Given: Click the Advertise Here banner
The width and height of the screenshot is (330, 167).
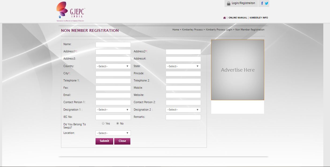Looking at the screenshot, I should [x=237, y=70].
